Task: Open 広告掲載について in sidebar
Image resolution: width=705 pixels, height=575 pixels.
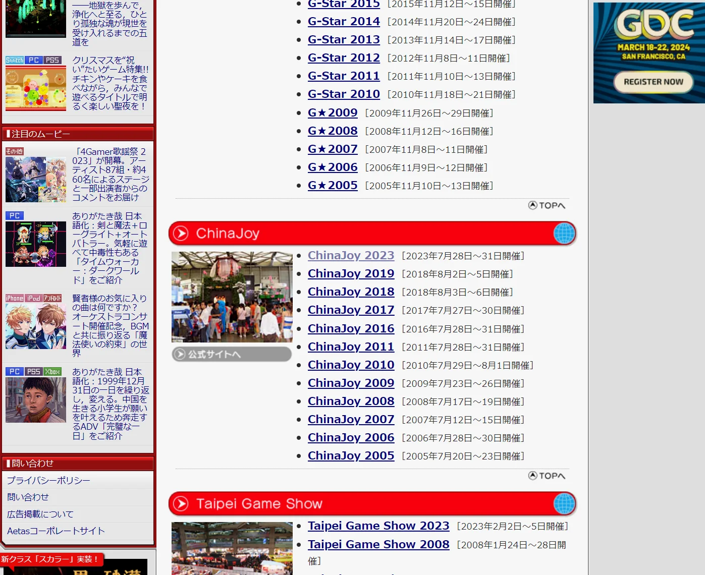Action: coord(40,514)
